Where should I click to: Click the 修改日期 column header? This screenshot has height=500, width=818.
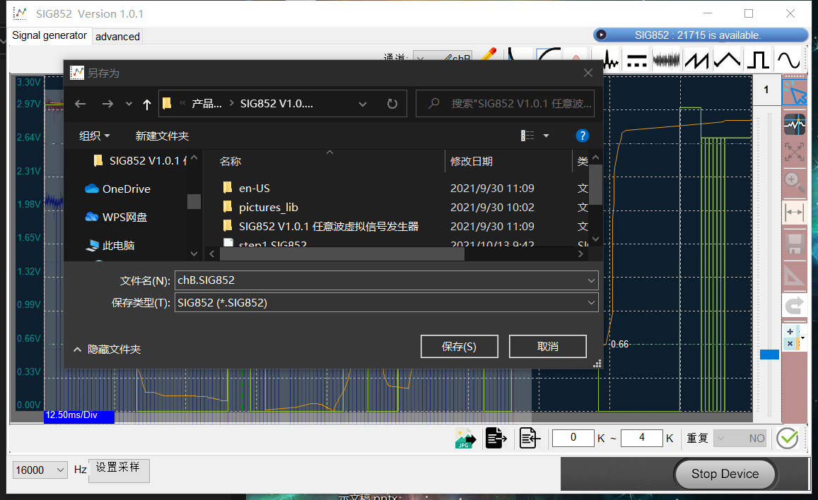(472, 162)
